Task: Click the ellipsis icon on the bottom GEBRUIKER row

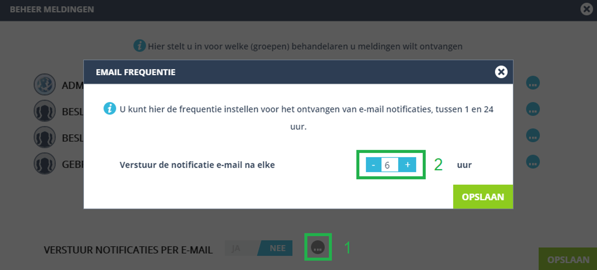Action: click(x=533, y=161)
